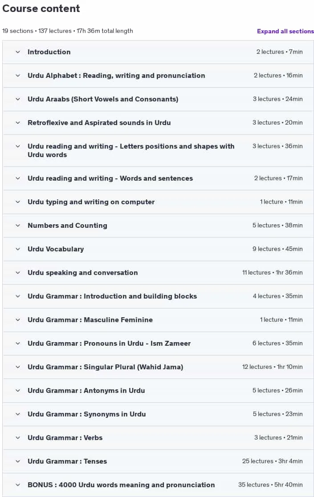
Task: Expand Antonyms in Urdu section
Action: coord(18,391)
